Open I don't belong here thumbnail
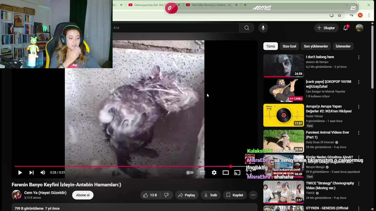 click(x=284, y=66)
